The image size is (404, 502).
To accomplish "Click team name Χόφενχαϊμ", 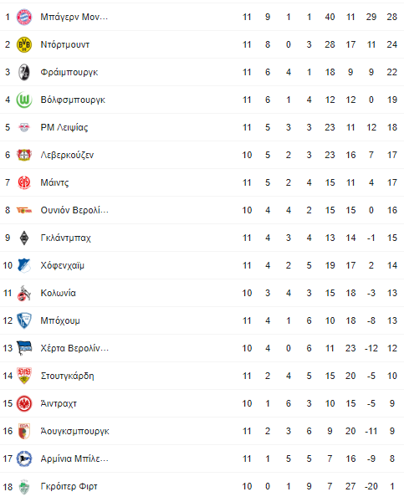I will pos(63,265).
